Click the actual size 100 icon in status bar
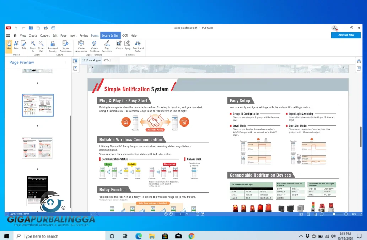This screenshot has height=240, width=367. (308, 214)
